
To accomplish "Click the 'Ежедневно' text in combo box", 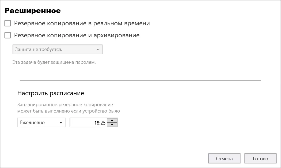I will [x=32, y=122].
